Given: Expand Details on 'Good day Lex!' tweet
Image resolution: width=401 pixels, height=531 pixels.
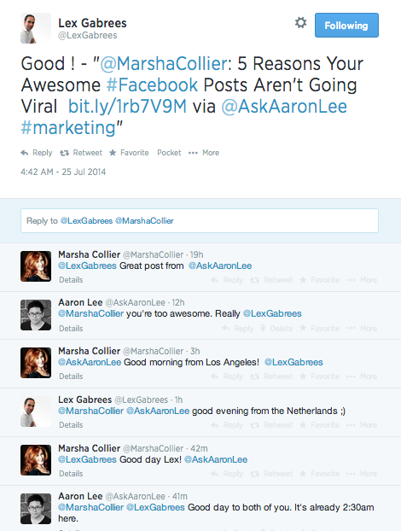Looking at the screenshot, I should tap(71, 474).
